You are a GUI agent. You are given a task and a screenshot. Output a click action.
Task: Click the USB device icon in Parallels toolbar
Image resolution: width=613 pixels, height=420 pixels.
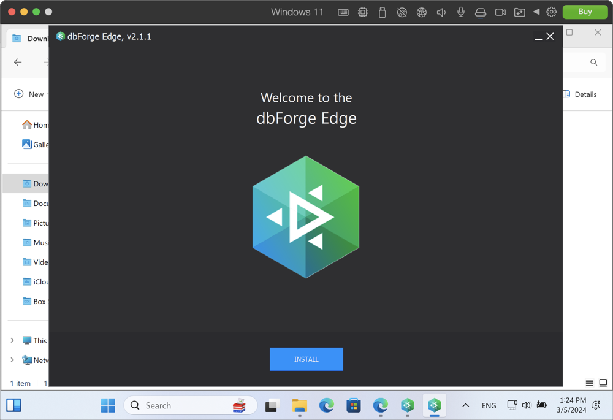pos(383,12)
